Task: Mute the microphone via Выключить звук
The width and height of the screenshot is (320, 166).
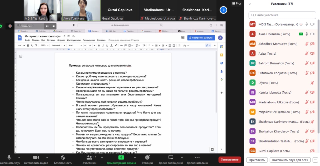Action: click(x=9, y=157)
